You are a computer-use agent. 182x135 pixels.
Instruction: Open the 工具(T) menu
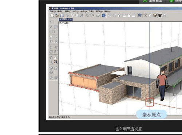[x=91, y=11]
